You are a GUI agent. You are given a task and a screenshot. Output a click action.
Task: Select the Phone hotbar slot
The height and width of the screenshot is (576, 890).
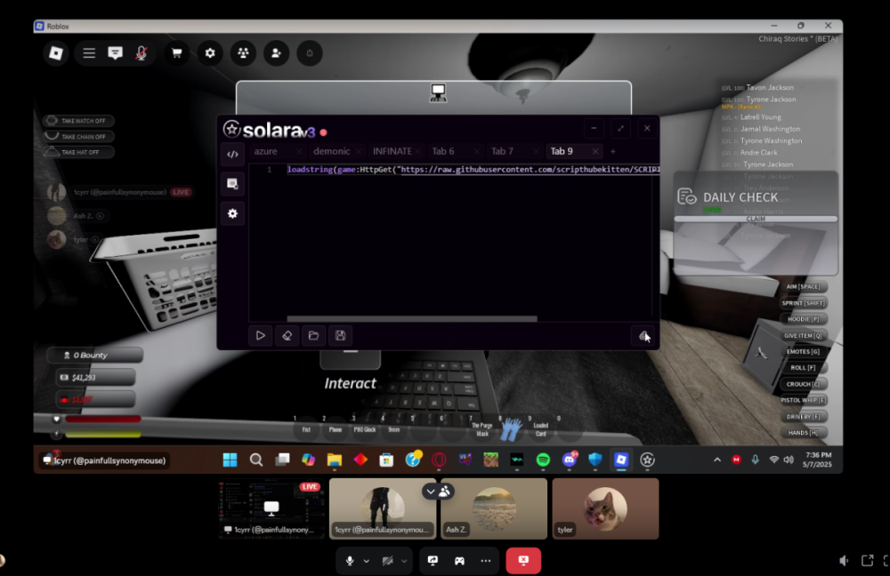point(336,429)
